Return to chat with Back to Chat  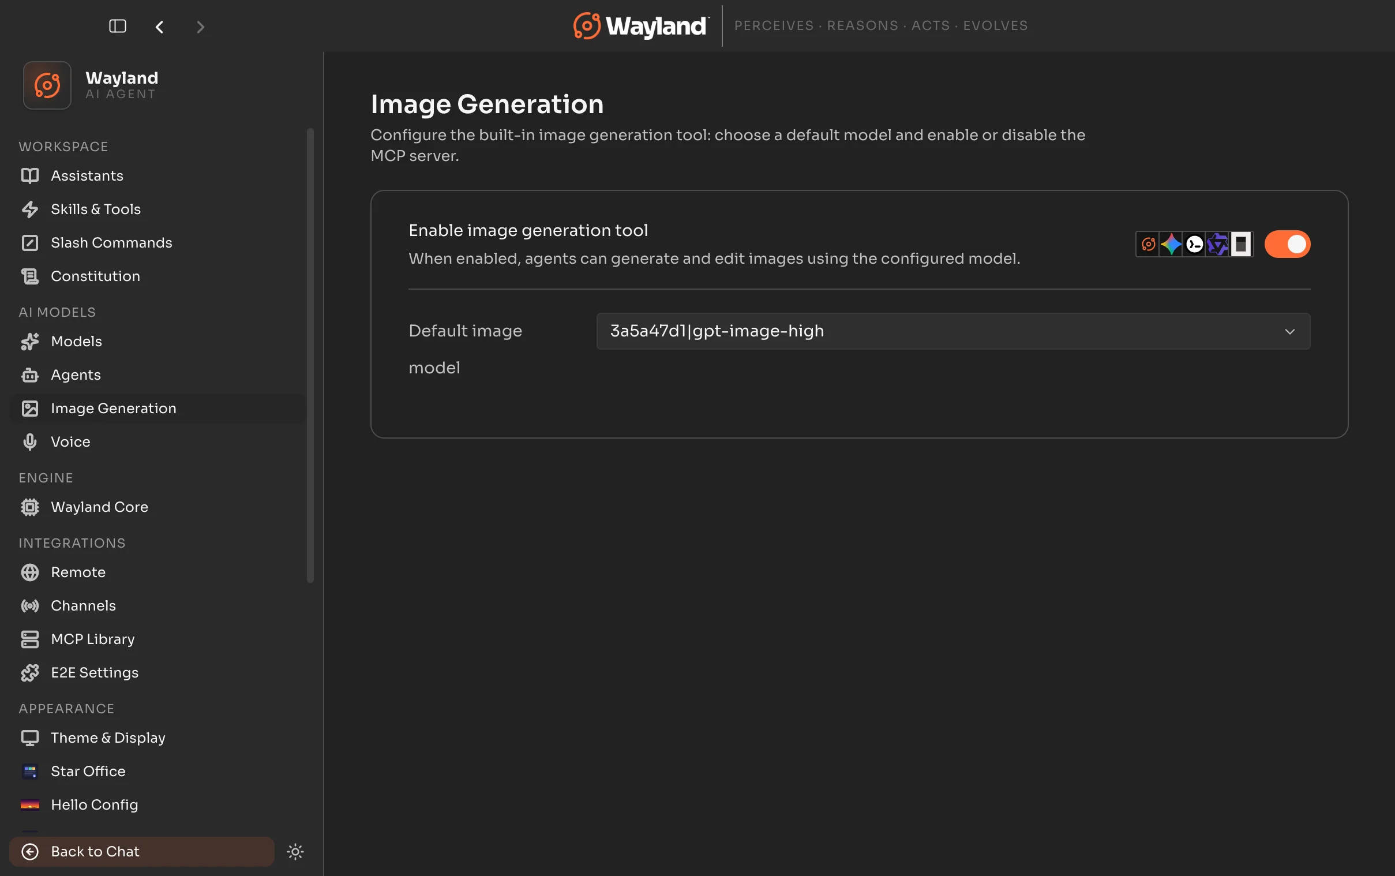point(142,851)
